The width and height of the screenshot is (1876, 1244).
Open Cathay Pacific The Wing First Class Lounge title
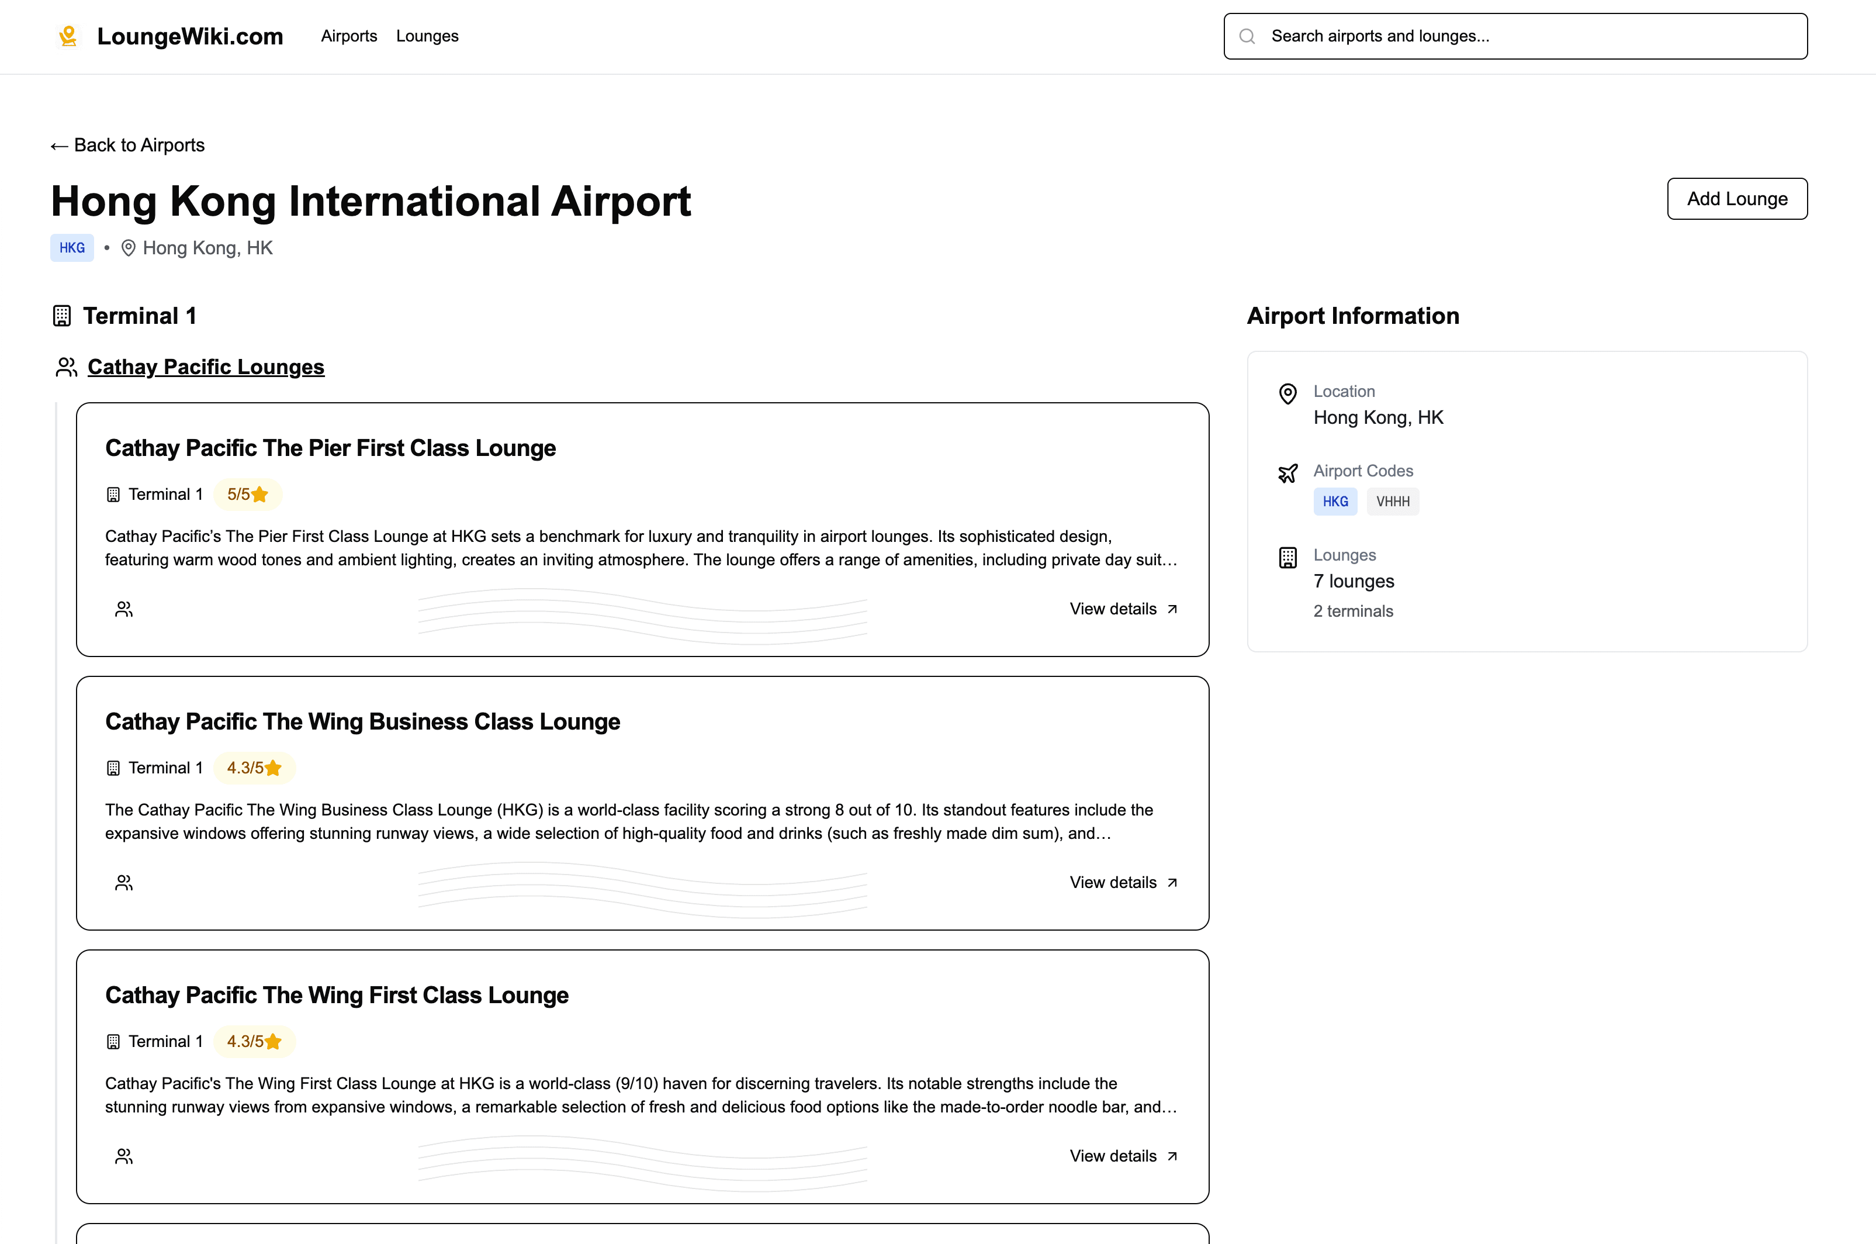pos(337,996)
